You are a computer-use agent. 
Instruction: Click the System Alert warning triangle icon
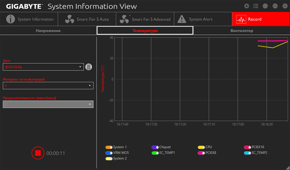[182, 19]
